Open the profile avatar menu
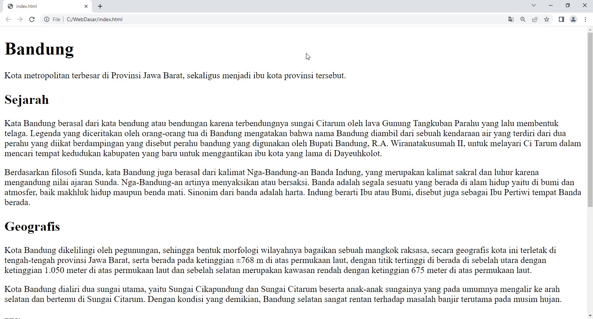593x319 pixels. (573, 19)
